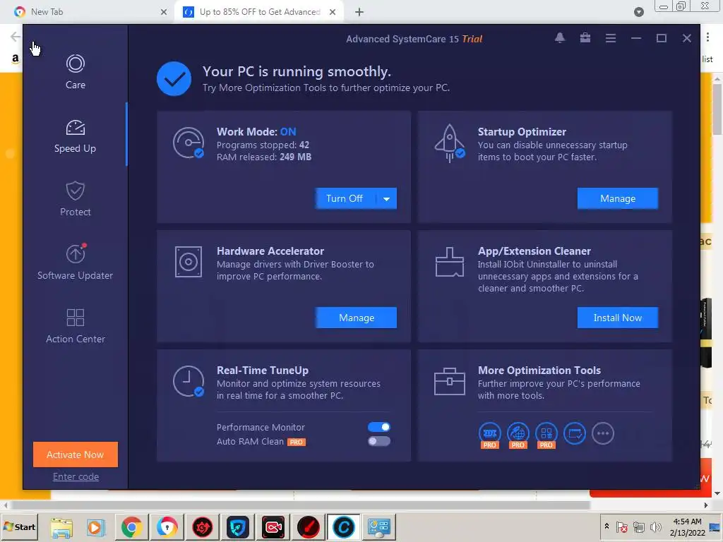Open the Care section in sidebar
Image resolution: width=723 pixels, height=542 pixels.
[x=75, y=72]
